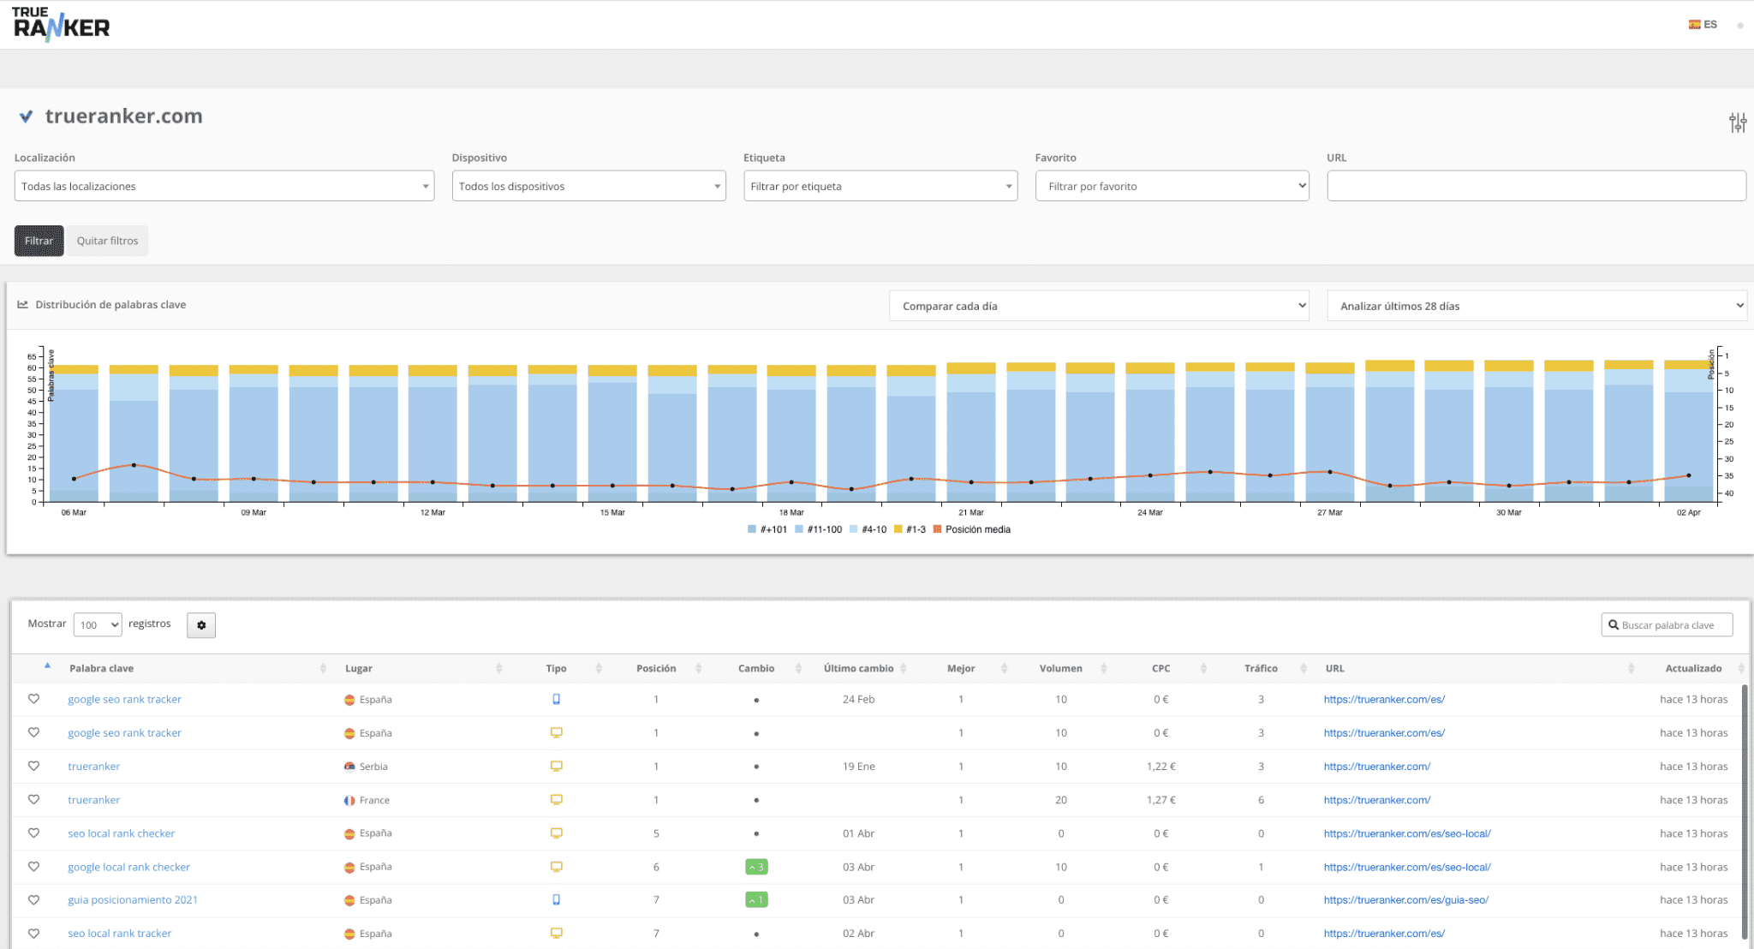Toggle the #+101 legend swatch
Screen dimensions: 1754x949
click(x=752, y=529)
